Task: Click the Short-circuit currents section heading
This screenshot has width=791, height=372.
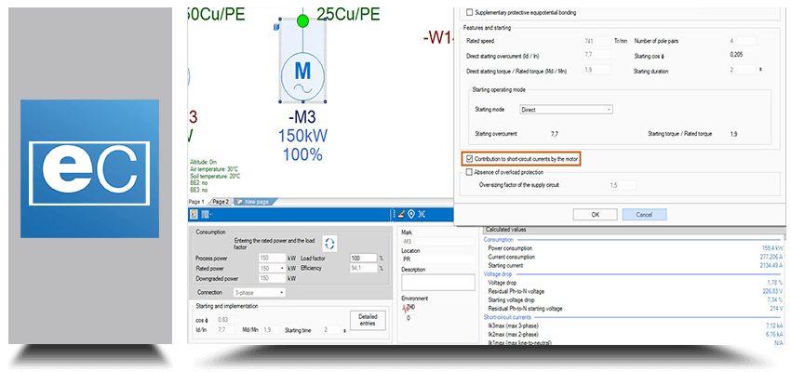Action: tap(507, 317)
